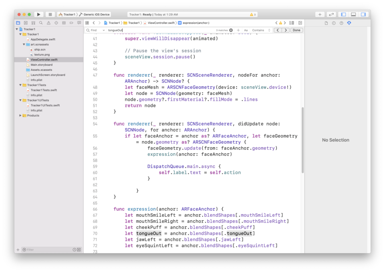The width and height of the screenshot is (385, 272).
Task: Click the Library plus button
Action: tap(320, 14)
